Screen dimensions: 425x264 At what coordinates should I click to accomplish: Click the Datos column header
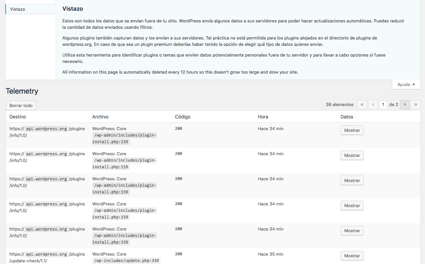347,117
